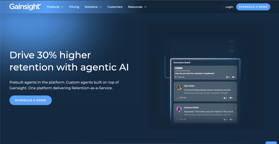Expand the Resources chevron arrow
This screenshot has height=144, width=279.
[145, 7]
